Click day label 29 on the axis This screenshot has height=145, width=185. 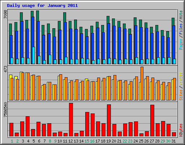point(163,141)
